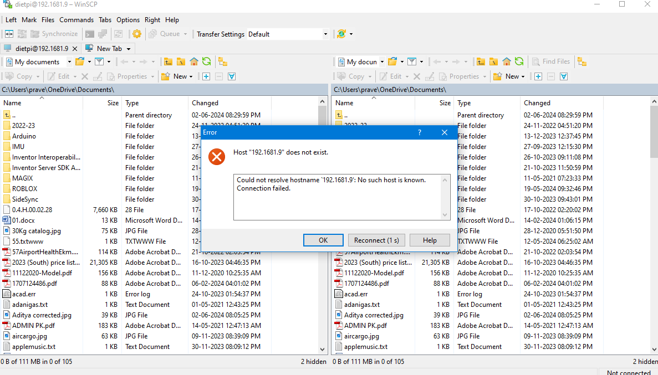Close the Error dialog with X
Viewport: 658px width, 375px height.
(445, 132)
